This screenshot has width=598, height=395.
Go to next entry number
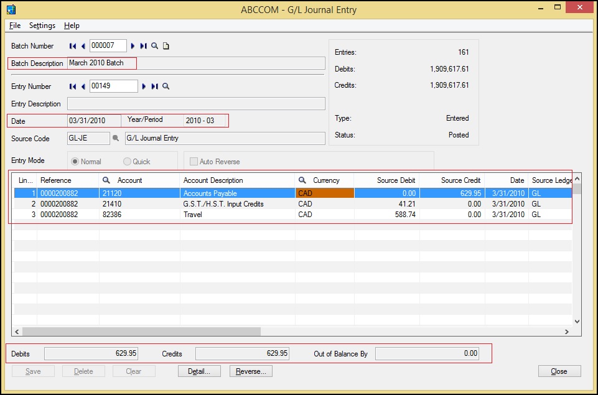144,86
